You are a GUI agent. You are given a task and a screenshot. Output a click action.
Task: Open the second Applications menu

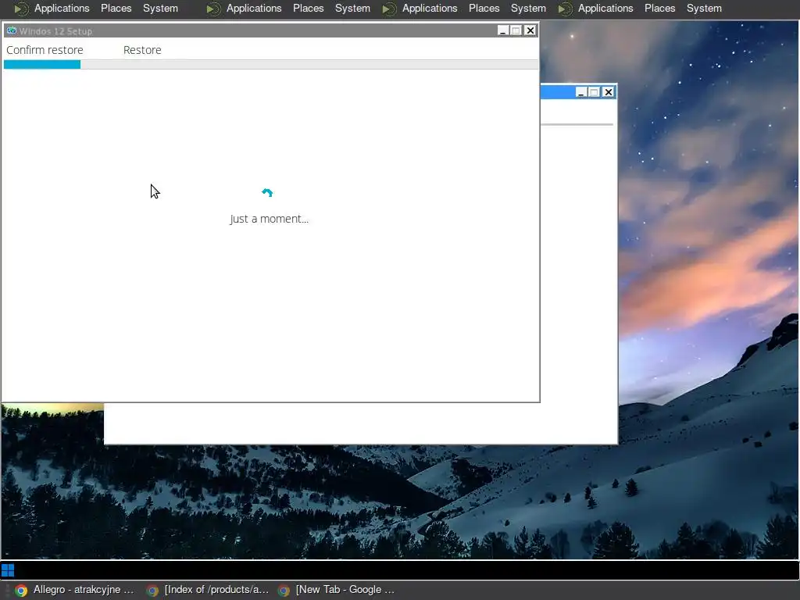click(254, 8)
